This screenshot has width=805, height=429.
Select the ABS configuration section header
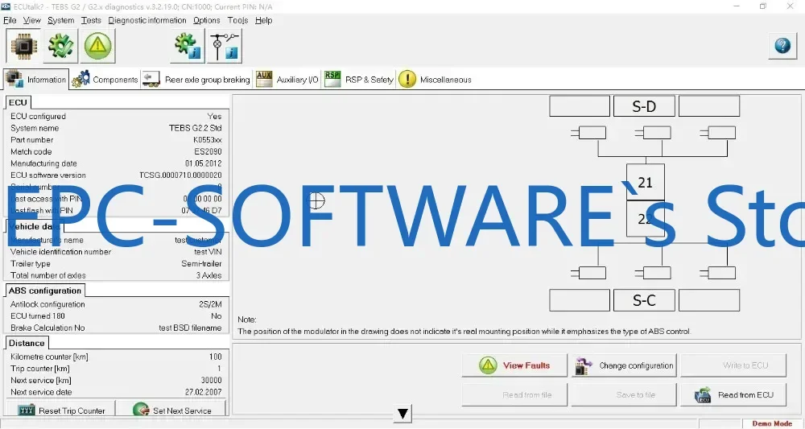(x=45, y=291)
